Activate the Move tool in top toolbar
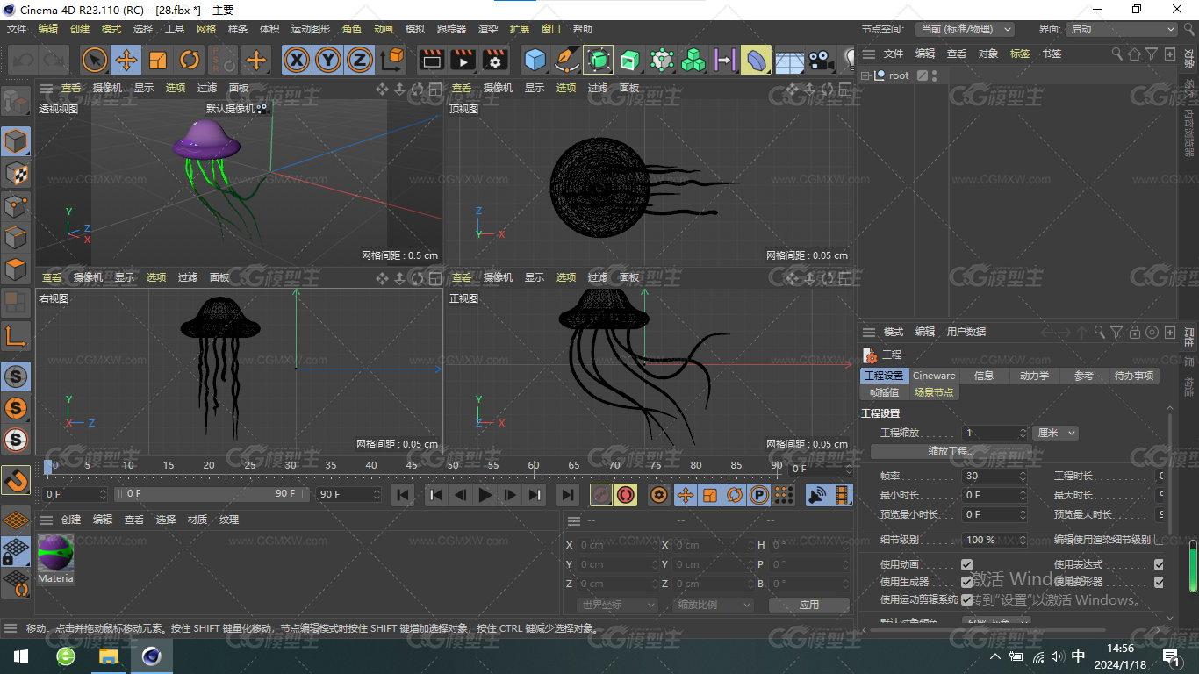 click(x=126, y=60)
